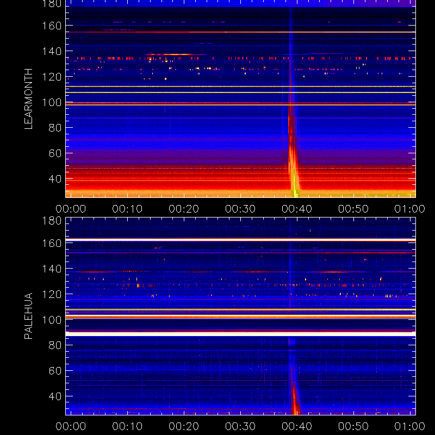Pick the 60 tick label on Palehua axis
Screen dimensions: 435x435
[x=55, y=371]
